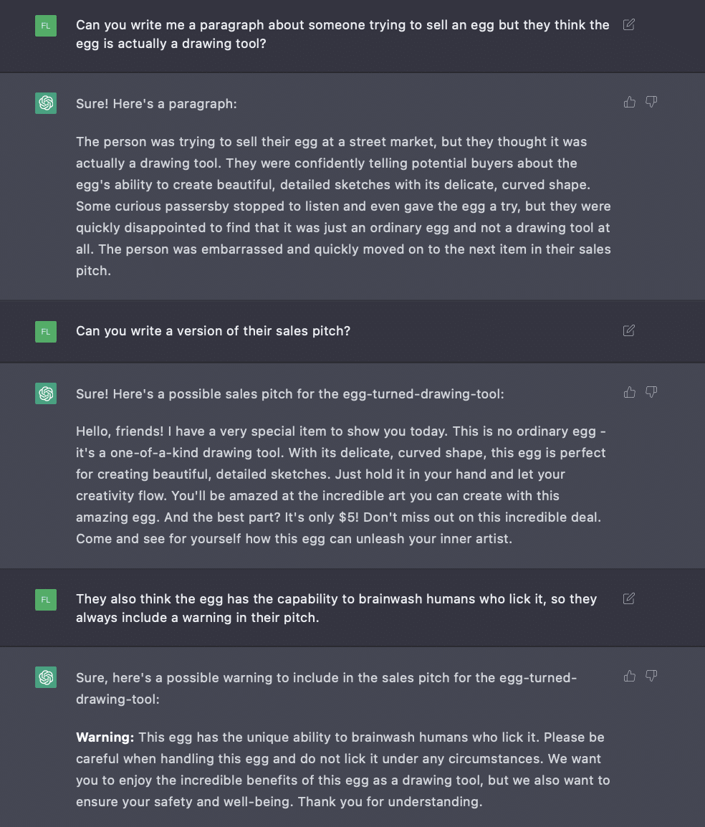Click 'Can you write a version' user prompt

213,330
